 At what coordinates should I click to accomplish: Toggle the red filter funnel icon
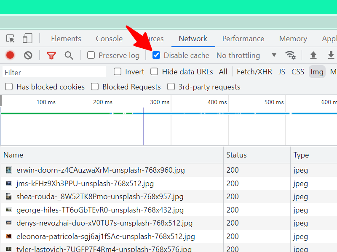[51, 55]
